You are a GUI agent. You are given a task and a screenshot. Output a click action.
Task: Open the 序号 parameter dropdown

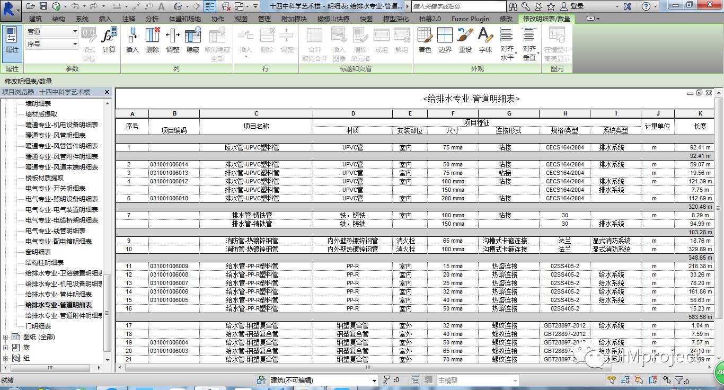(52, 45)
